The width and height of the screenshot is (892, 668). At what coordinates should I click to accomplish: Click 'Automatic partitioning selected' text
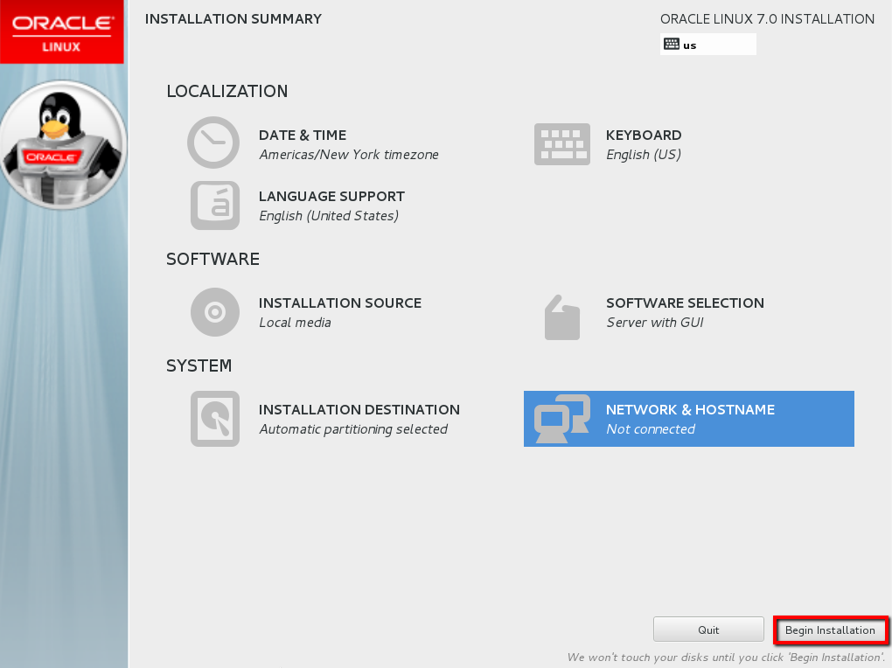[353, 429]
